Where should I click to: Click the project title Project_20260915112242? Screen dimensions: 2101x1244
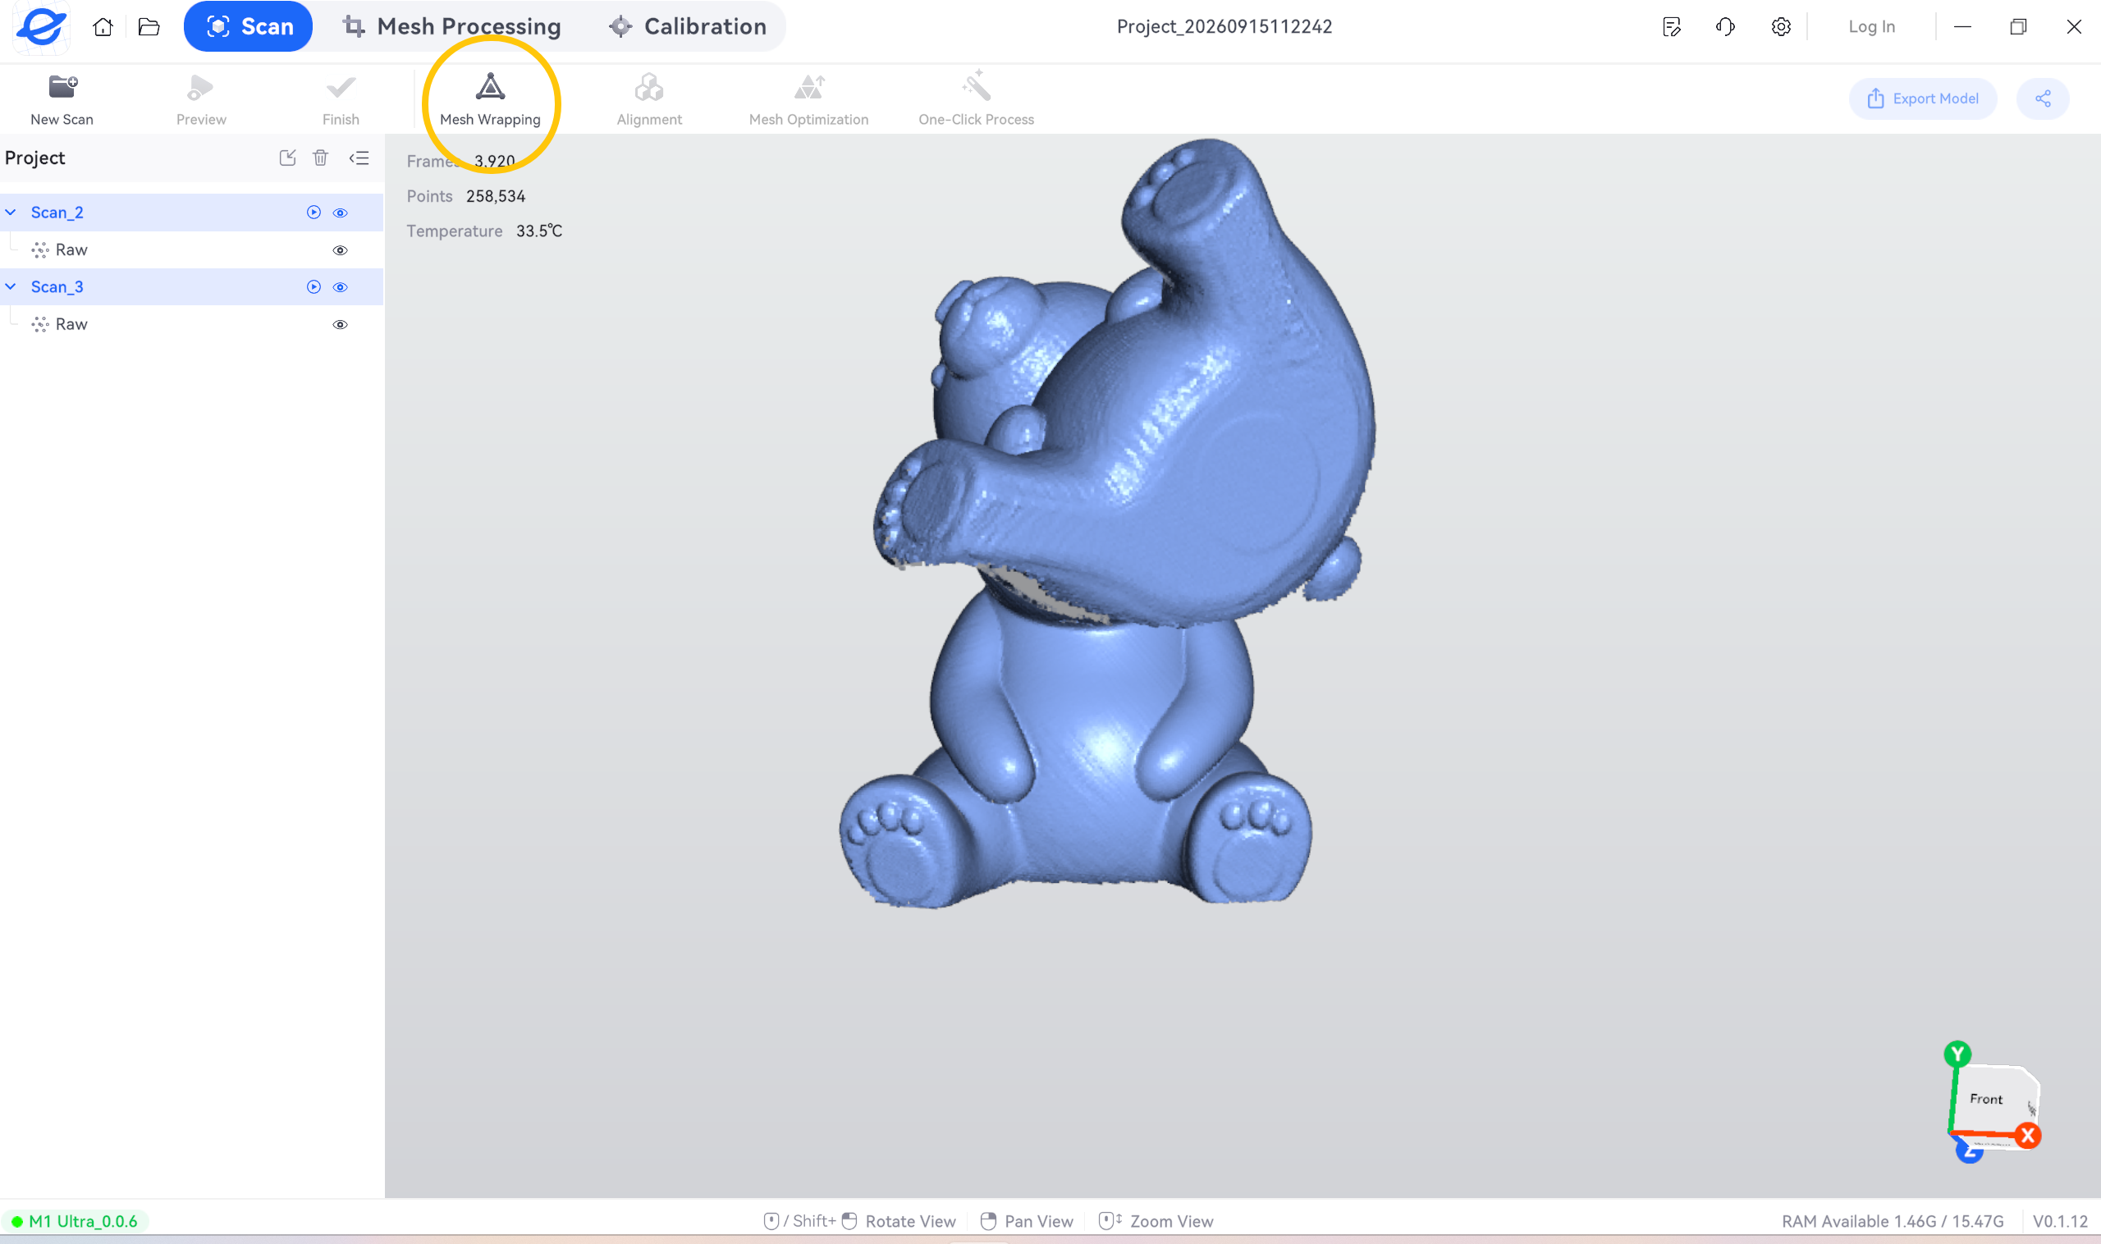(1224, 27)
